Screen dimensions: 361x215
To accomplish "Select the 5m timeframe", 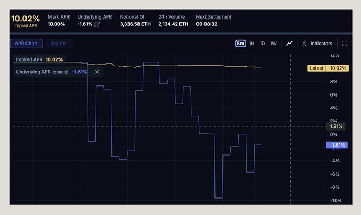I will (240, 44).
